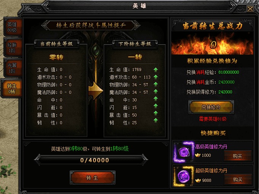
Task: Click the gold ingot icon beside 1000
Action: coord(198,155)
